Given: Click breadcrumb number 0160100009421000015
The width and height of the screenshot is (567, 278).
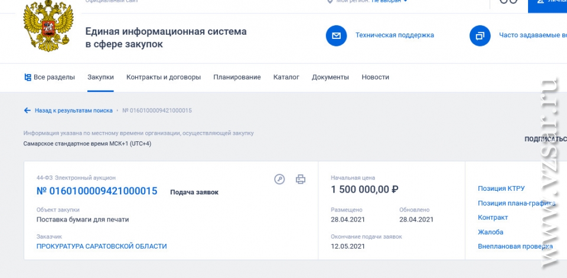Looking at the screenshot, I should (157, 110).
